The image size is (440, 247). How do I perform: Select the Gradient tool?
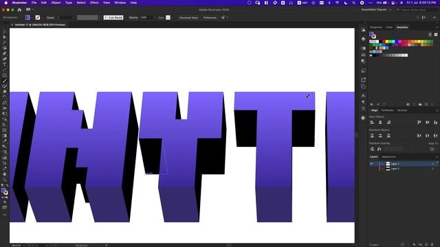pos(5,136)
